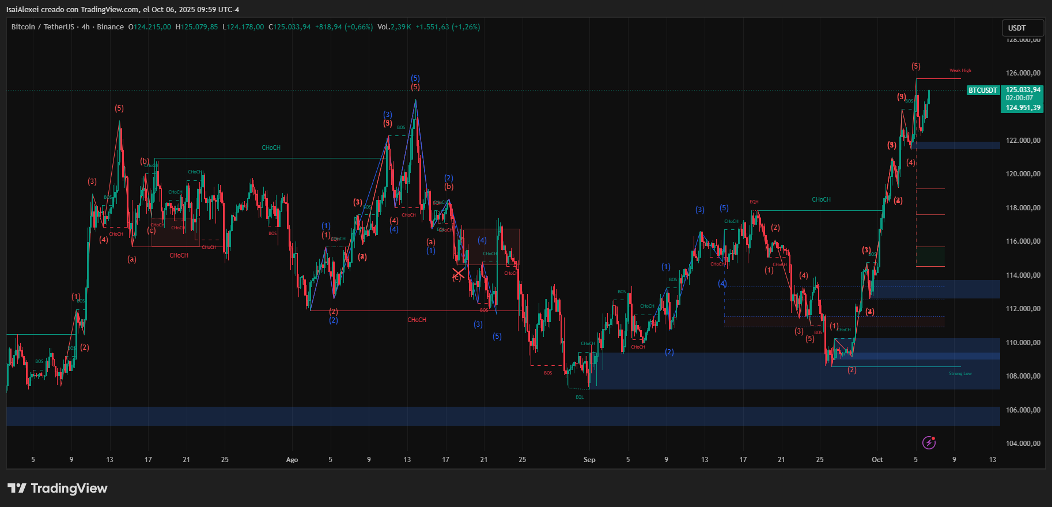
Task: Click the red Weak High label
Action: coord(960,71)
